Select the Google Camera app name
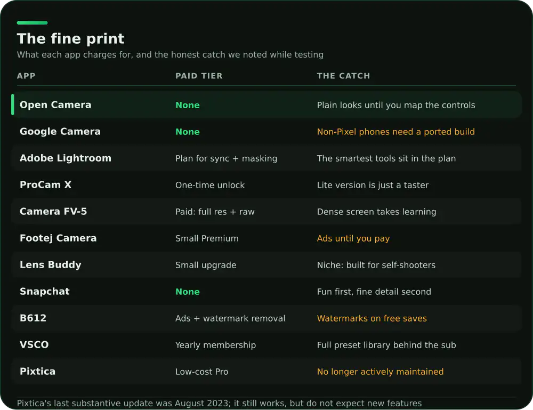 60,132
